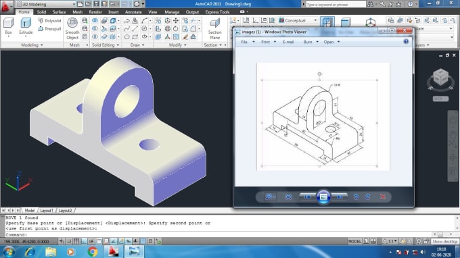This screenshot has height=258, width=460.
Task: Rotate image counterclockwise in Photo Viewer
Action: pyautogui.click(x=356, y=197)
